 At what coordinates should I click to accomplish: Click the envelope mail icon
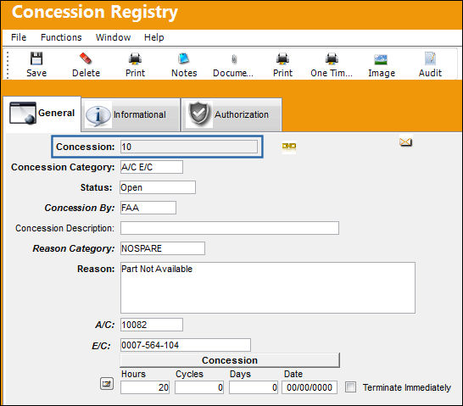point(405,142)
